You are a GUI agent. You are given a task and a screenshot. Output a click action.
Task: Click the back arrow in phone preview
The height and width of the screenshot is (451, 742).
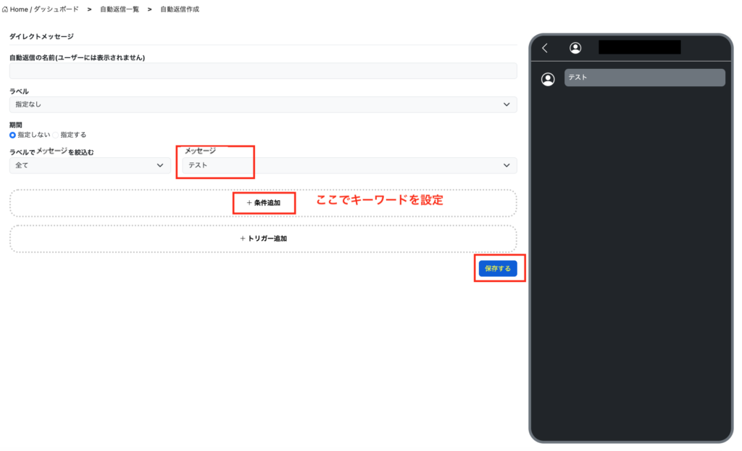545,48
